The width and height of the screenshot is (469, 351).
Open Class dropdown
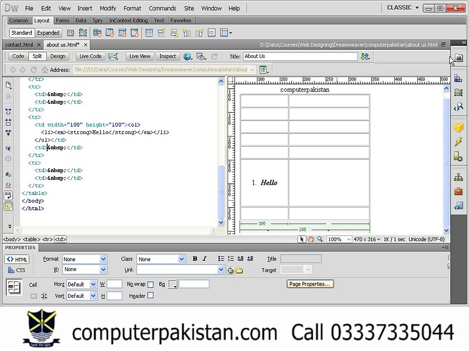[x=182, y=259]
